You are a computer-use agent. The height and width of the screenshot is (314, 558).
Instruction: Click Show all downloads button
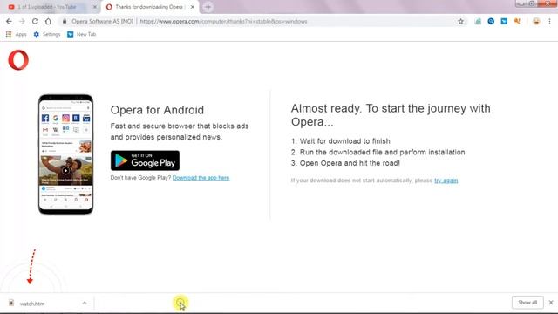[527, 303]
